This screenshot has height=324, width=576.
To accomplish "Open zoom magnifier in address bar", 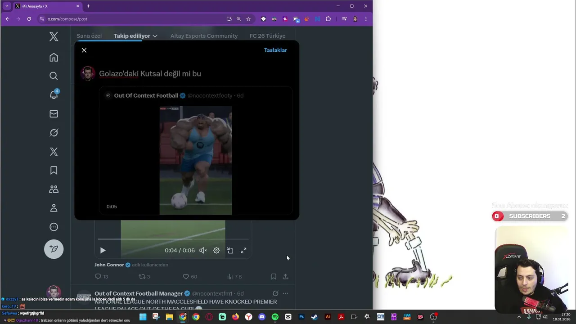I will click(x=238, y=19).
